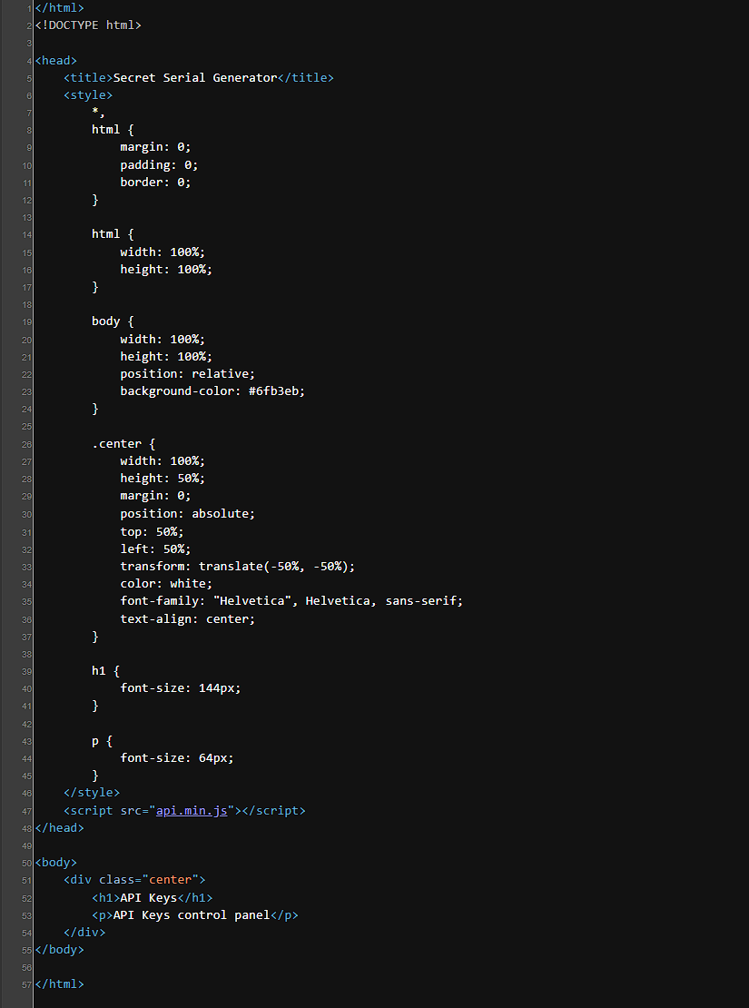
Task: Click the transform: translate(-50%, -50%) line
Action: [237, 567]
